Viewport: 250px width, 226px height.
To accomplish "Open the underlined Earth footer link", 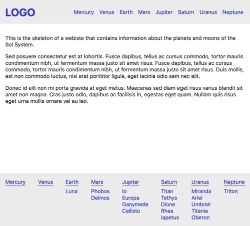I will 72,182.
